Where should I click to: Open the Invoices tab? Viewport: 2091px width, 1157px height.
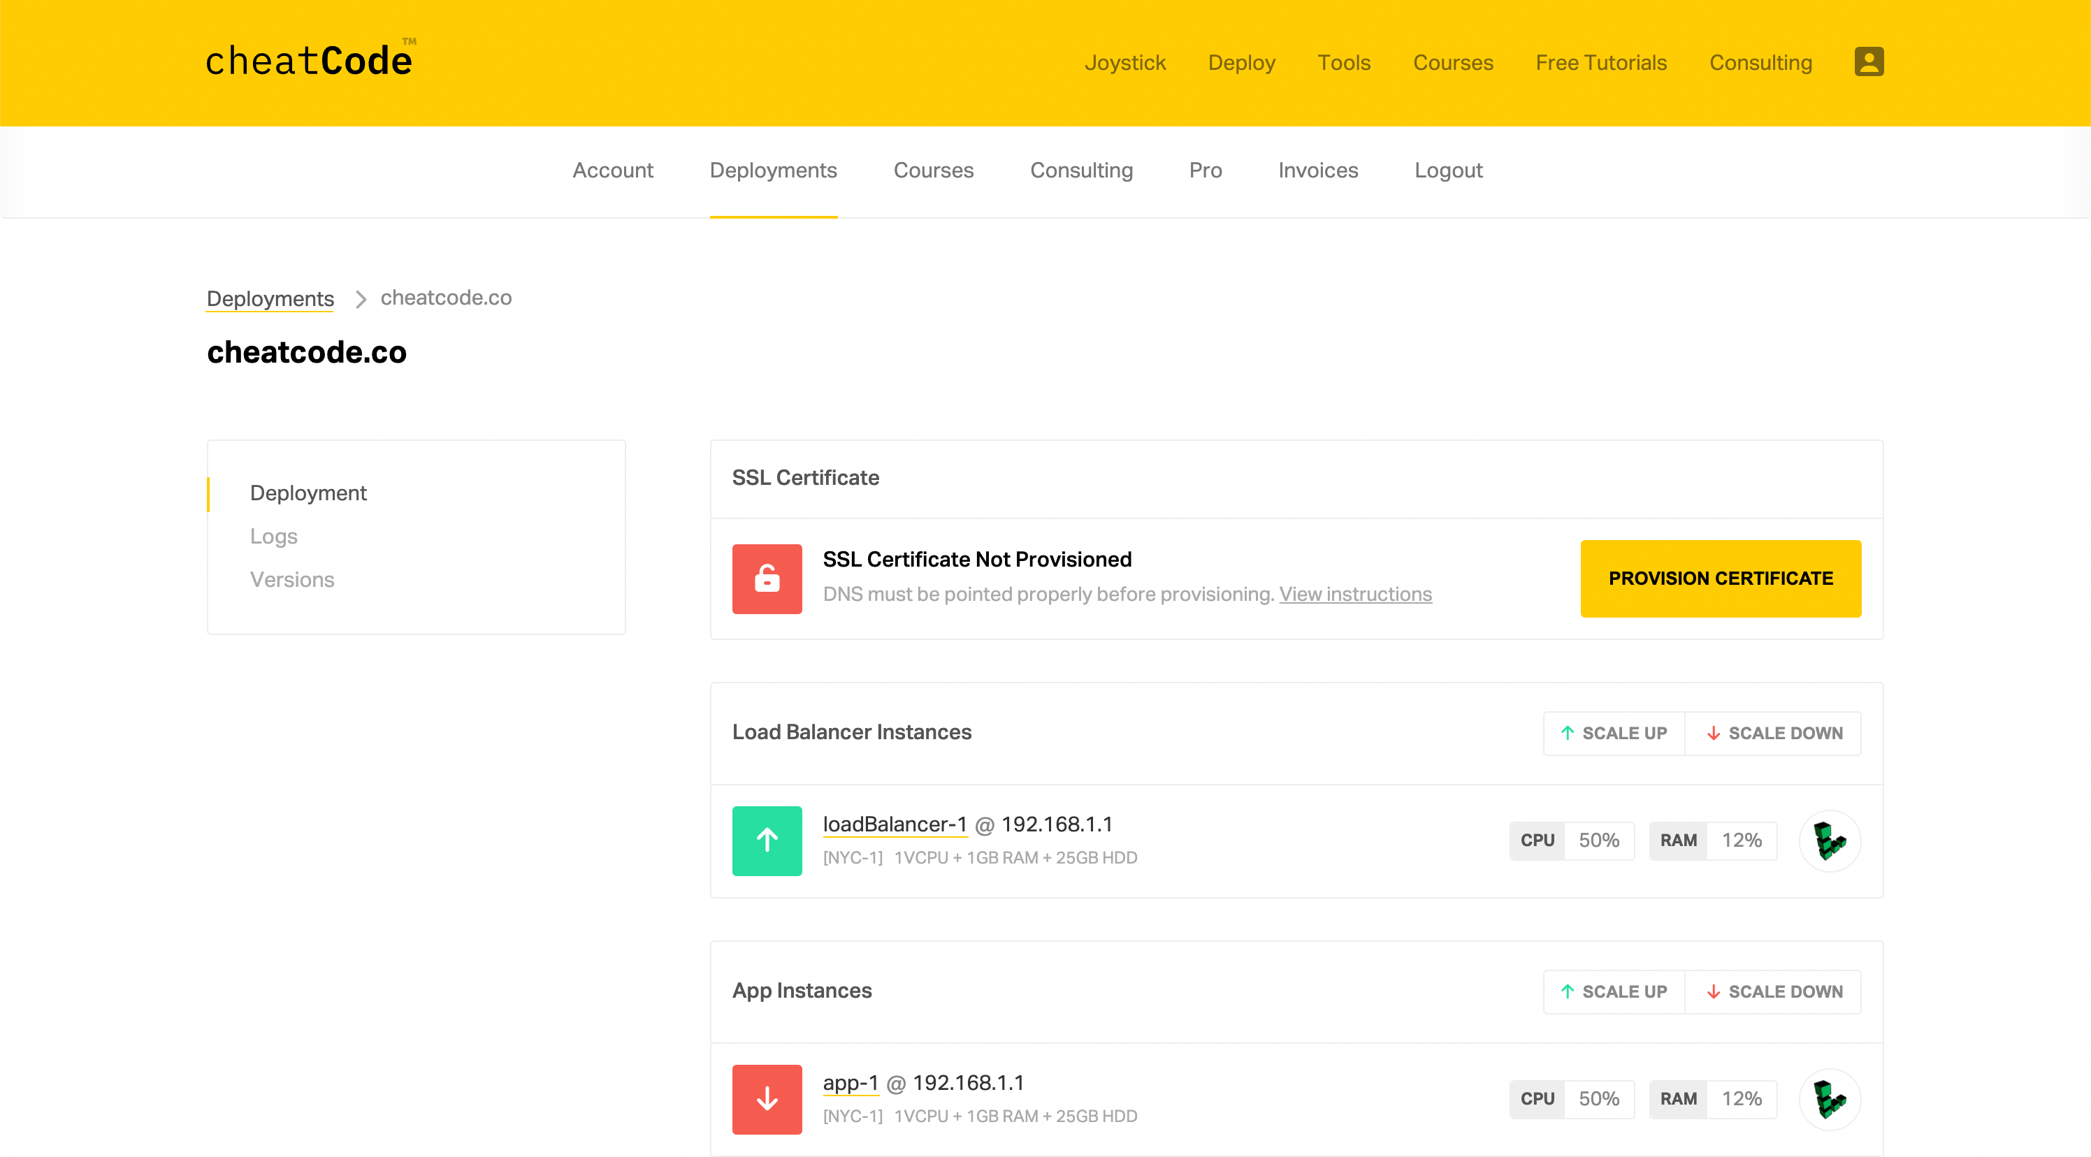[1317, 170]
